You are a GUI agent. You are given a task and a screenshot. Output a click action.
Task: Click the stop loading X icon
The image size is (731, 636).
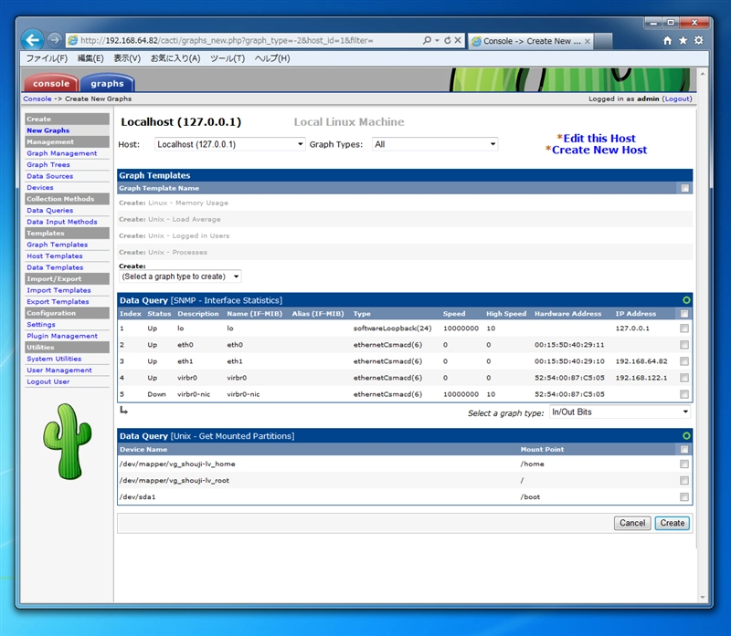click(458, 40)
